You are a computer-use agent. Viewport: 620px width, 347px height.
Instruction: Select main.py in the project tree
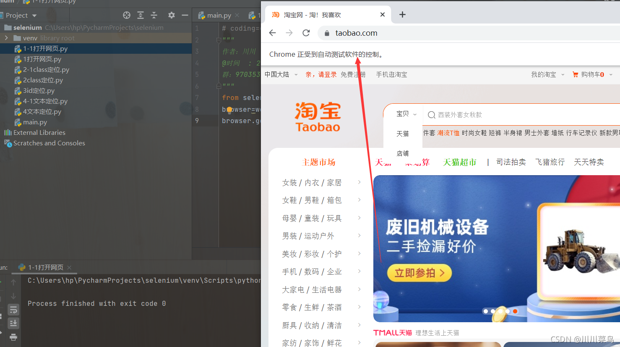point(35,122)
